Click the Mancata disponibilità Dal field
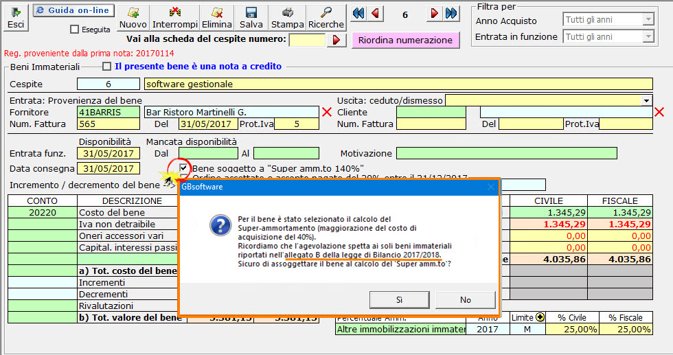 [x=208, y=153]
